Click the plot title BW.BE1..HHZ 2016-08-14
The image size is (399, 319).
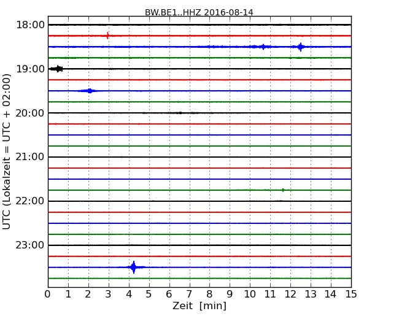click(x=199, y=12)
